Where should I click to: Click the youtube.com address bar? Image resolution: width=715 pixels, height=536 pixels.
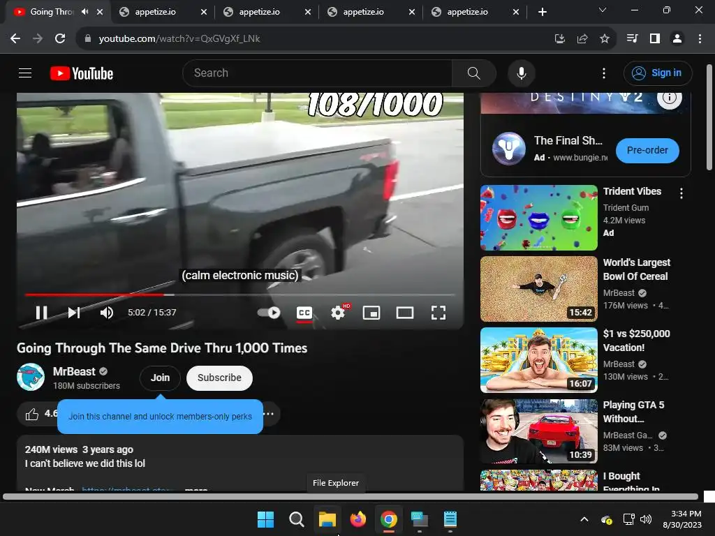[x=315, y=39]
